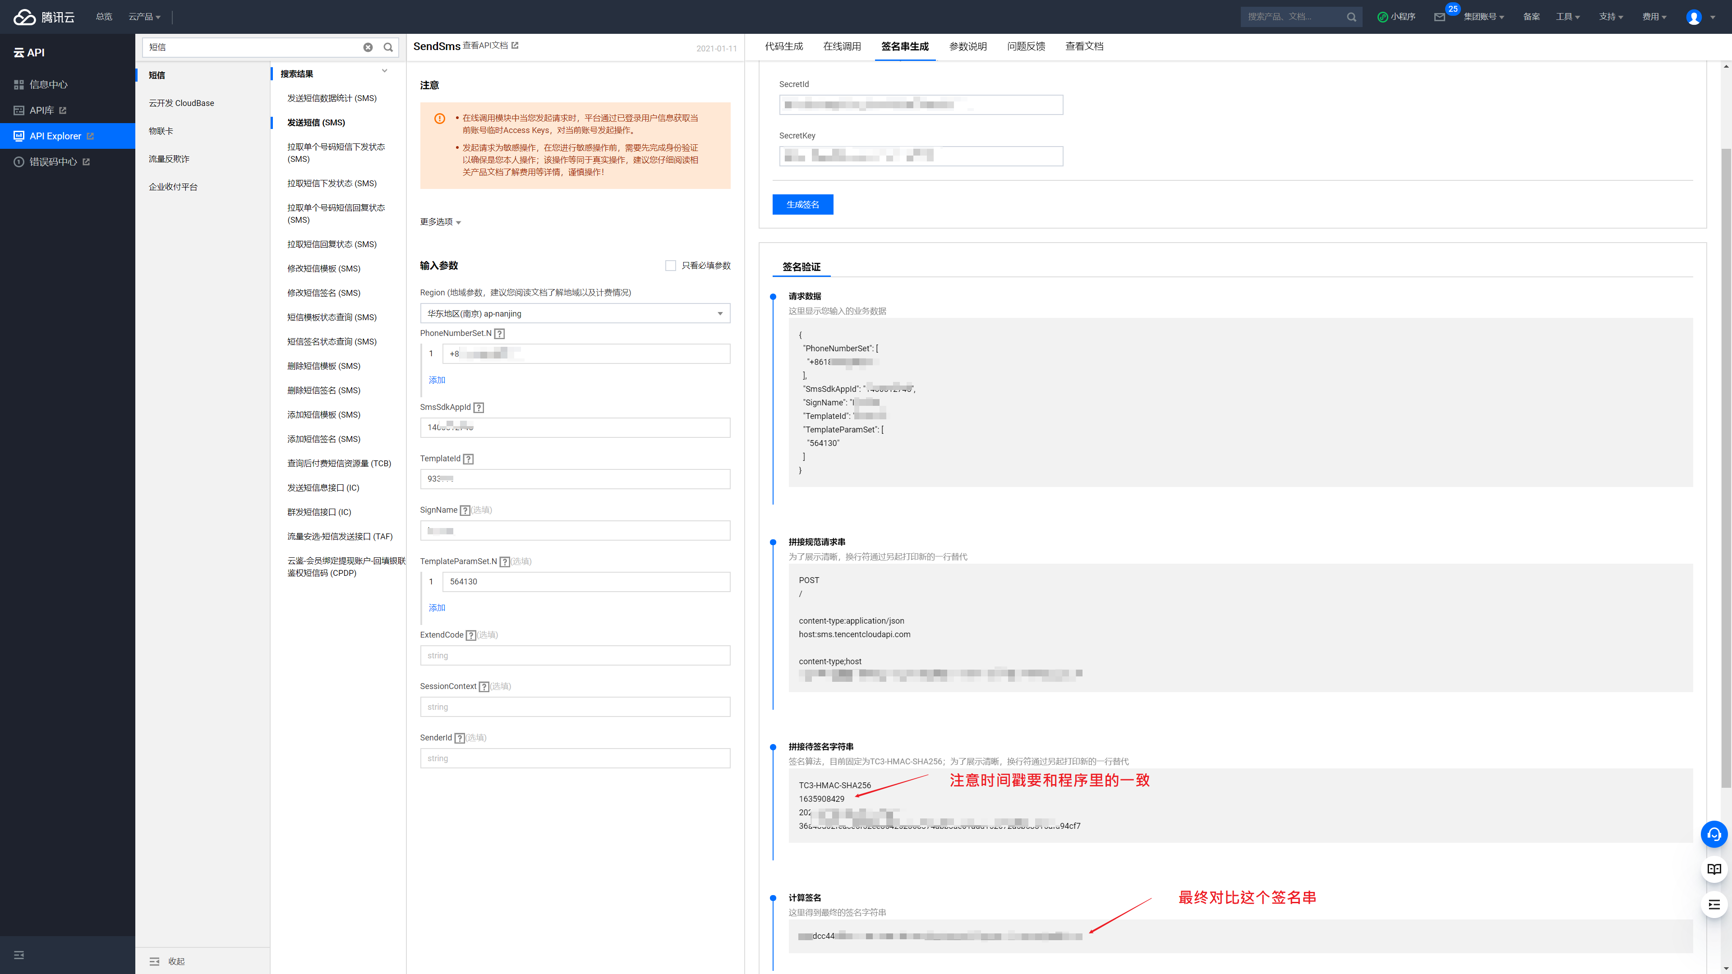Show help for TemplateId
The width and height of the screenshot is (1732, 974).
(469, 459)
